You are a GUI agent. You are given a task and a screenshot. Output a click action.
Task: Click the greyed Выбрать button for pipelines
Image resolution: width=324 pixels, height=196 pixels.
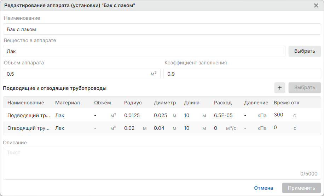click(305, 88)
